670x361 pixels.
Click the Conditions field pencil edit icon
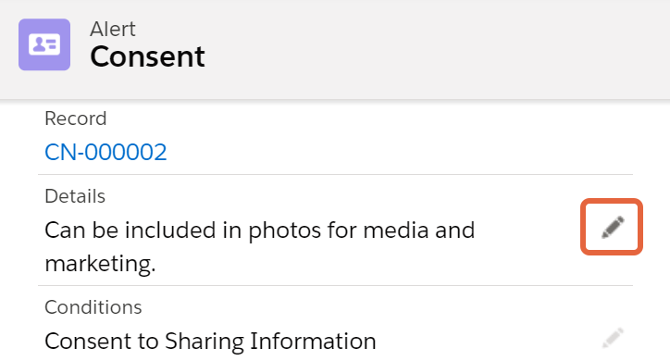(x=613, y=338)
